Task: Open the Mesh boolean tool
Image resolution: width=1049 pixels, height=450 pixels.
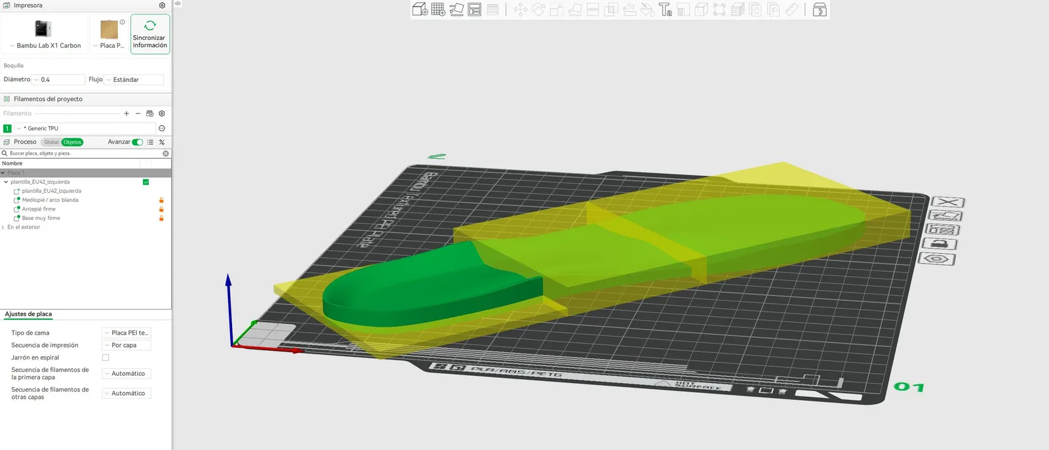Action: 611,9
